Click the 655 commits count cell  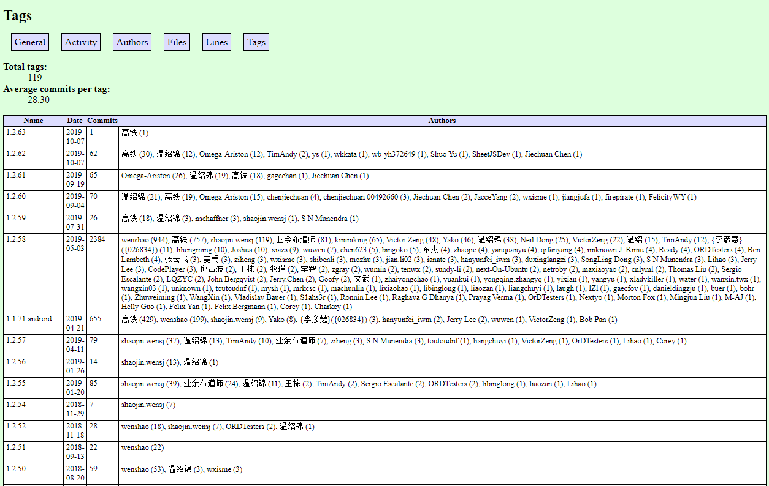95,320
